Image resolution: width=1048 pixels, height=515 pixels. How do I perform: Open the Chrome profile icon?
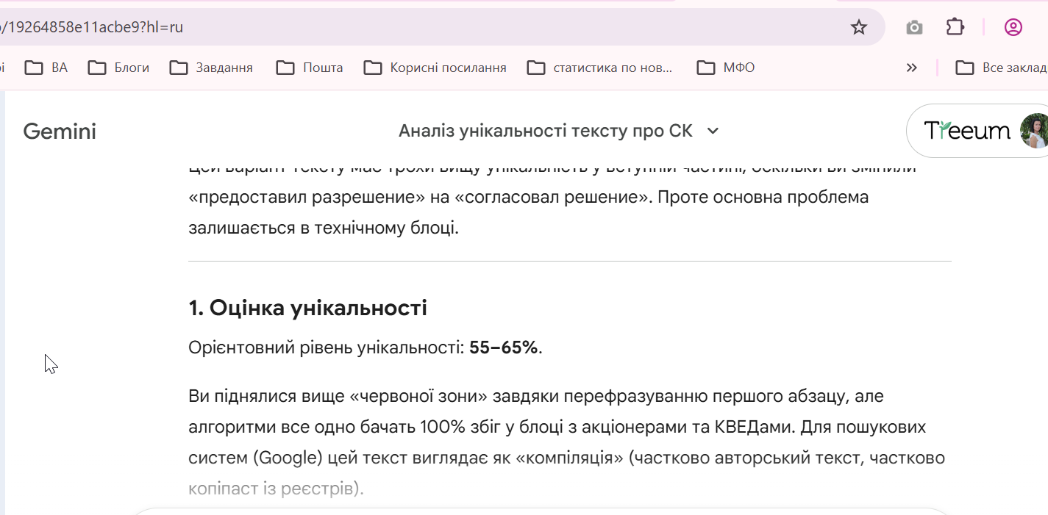click(x=1013, y=27)
